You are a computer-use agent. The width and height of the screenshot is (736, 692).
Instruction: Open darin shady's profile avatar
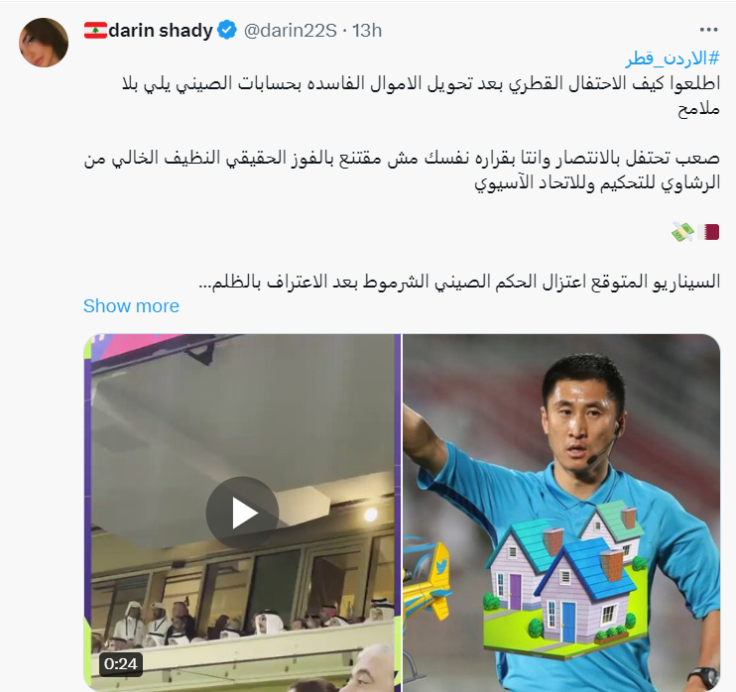coord(44,43)
